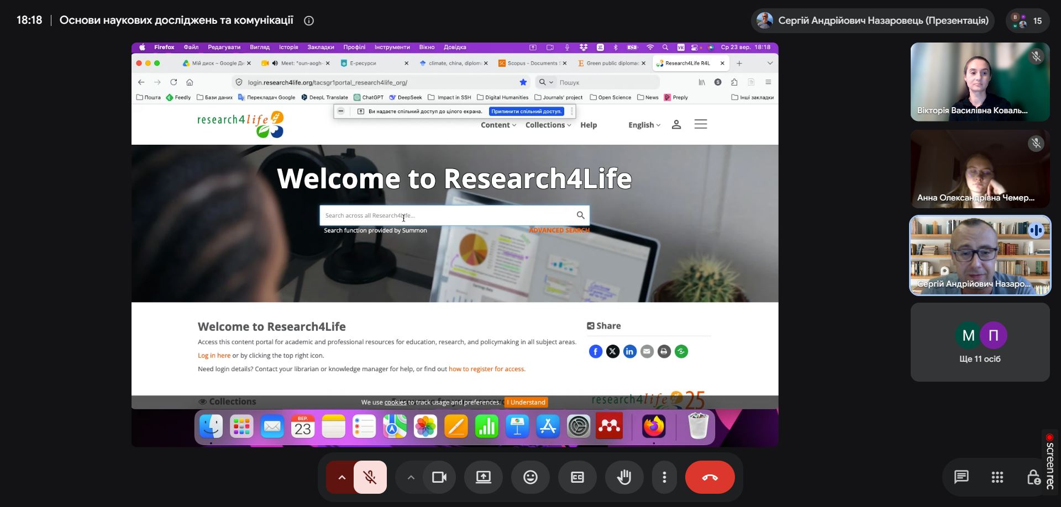This screenshot has height=507, width=1061.
Task: Unmute the microphone in Meet controls
Action: coord(370,477)
